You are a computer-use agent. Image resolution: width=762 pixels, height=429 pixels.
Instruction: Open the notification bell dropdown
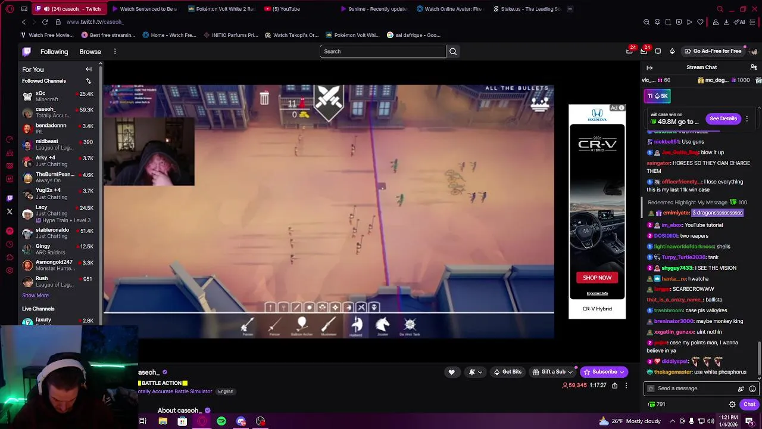[475, 372]
